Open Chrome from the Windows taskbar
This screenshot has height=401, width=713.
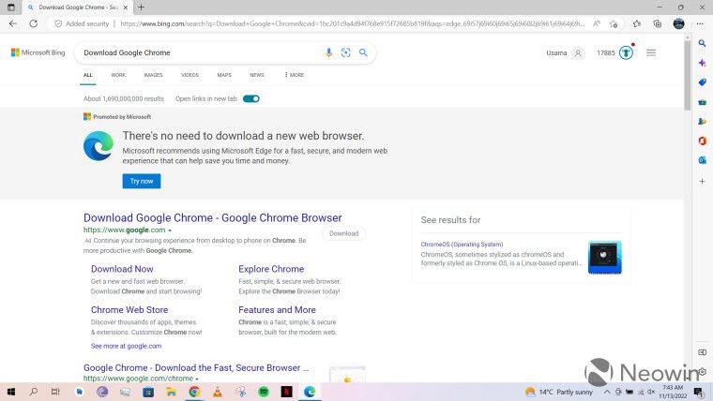[x=194, y=392]
